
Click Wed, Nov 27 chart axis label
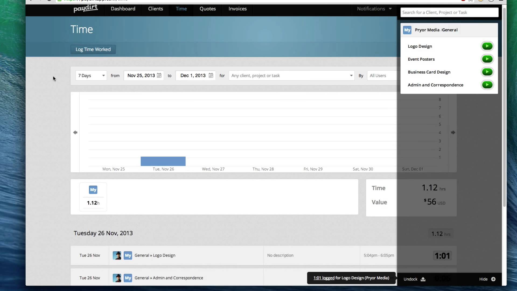coord(213,169)
